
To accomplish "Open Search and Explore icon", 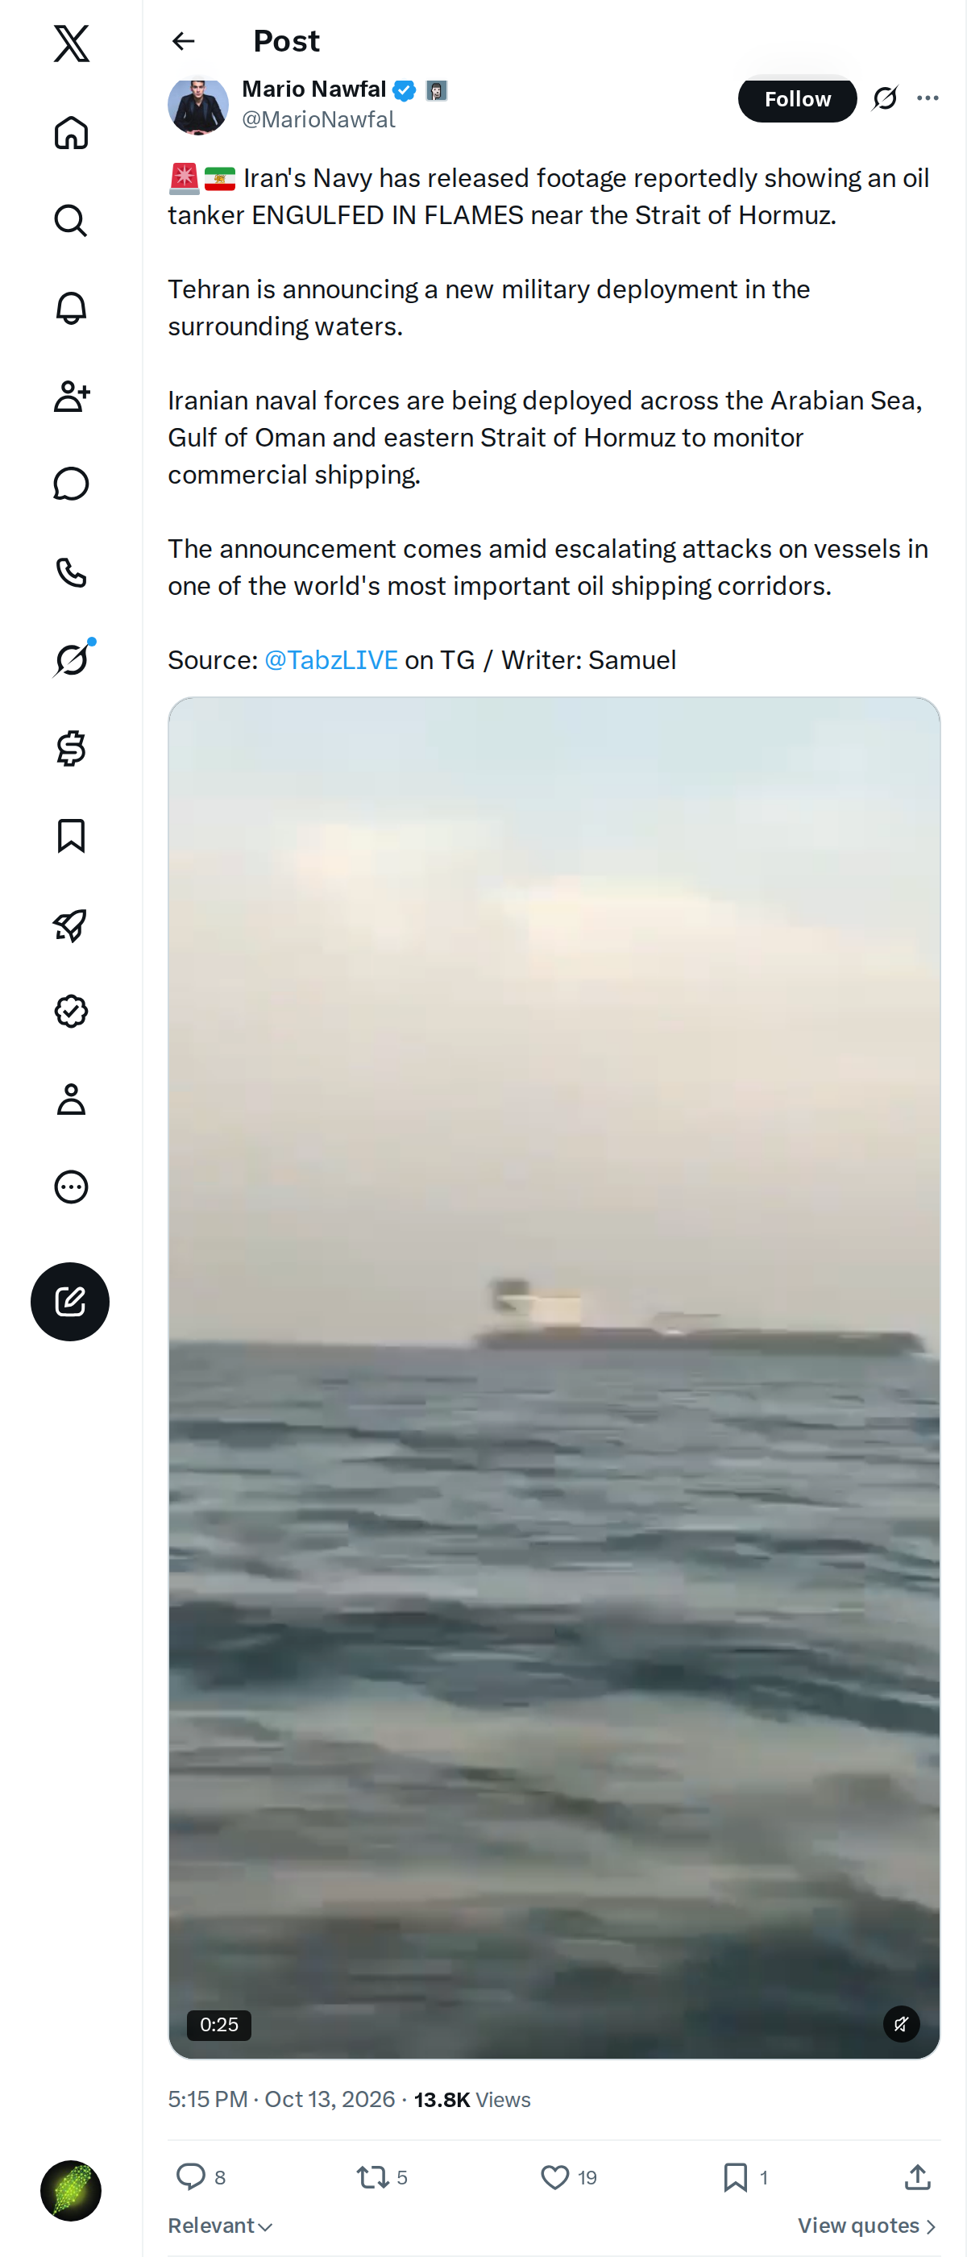I will (x=71, y=221).
